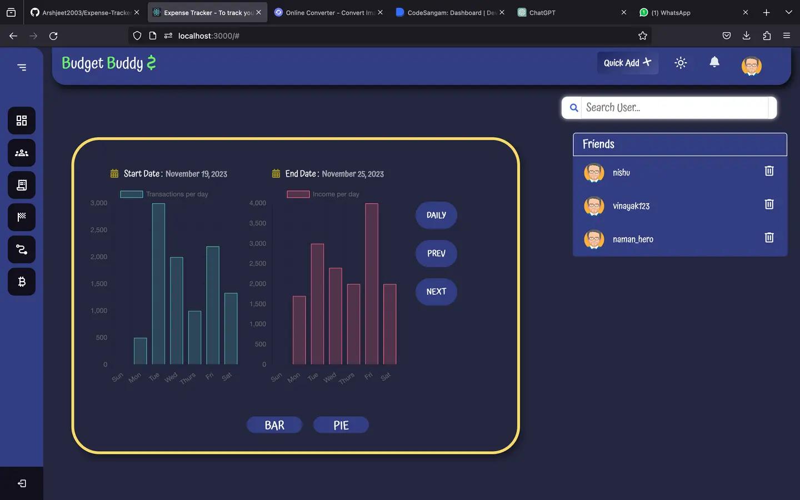
Task: Switch to WhatsApp browser tab
Action: click(x=694, y=12)
